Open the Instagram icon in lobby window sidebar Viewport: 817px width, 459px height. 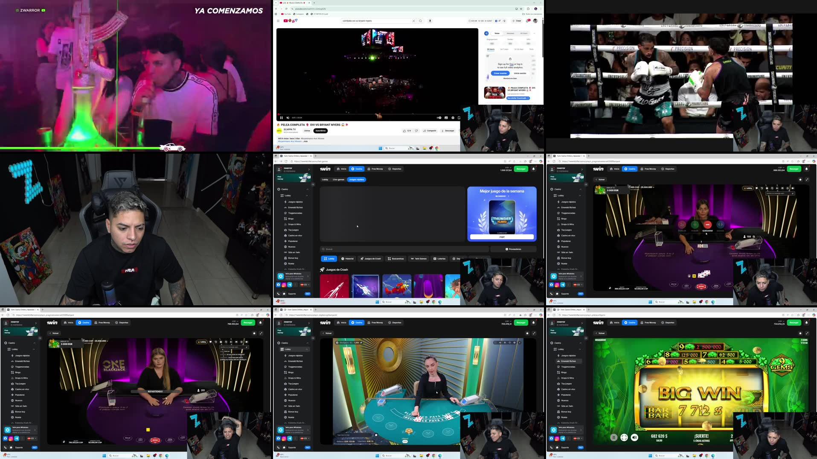click(x=284, y=285)
